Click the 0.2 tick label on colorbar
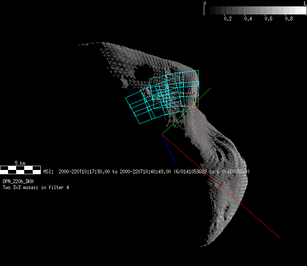Screen dimensions: 307x266 [x=227, y=19]
